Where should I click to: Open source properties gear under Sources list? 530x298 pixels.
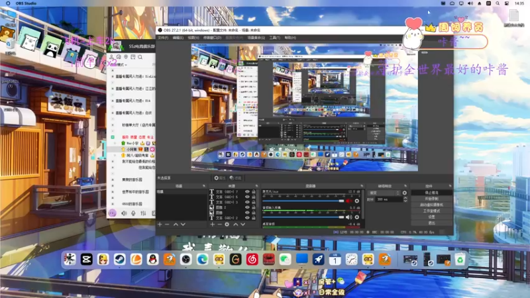coord(227,224)
